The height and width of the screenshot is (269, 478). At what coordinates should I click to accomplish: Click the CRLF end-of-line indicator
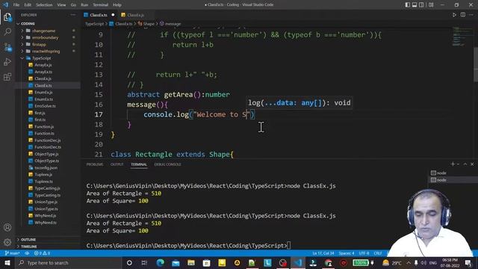coord(378,253)
